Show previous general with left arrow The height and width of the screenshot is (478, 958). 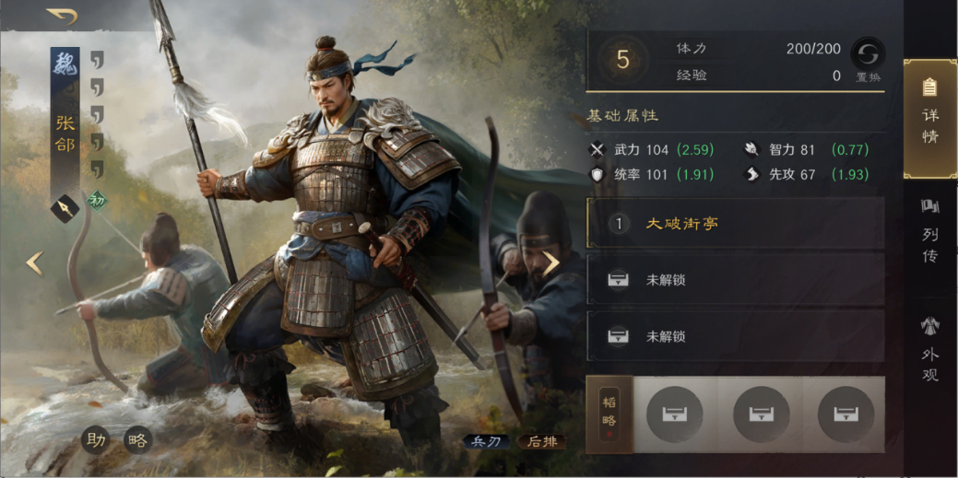[35, 263]
